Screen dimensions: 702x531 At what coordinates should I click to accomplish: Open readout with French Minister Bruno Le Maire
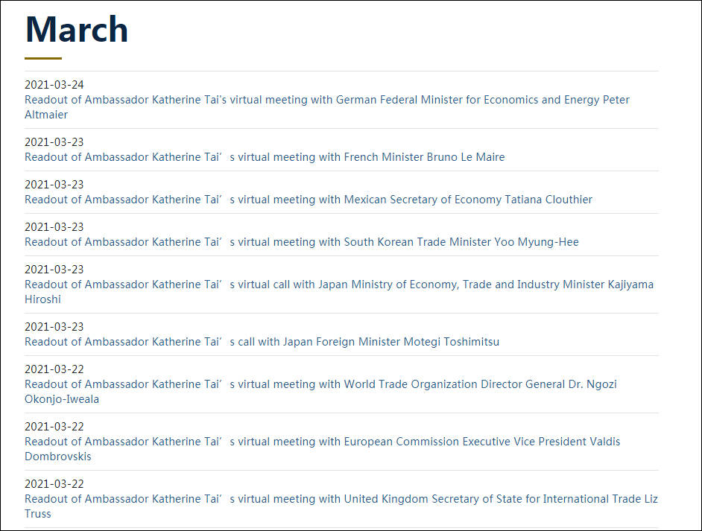[265, 157]
